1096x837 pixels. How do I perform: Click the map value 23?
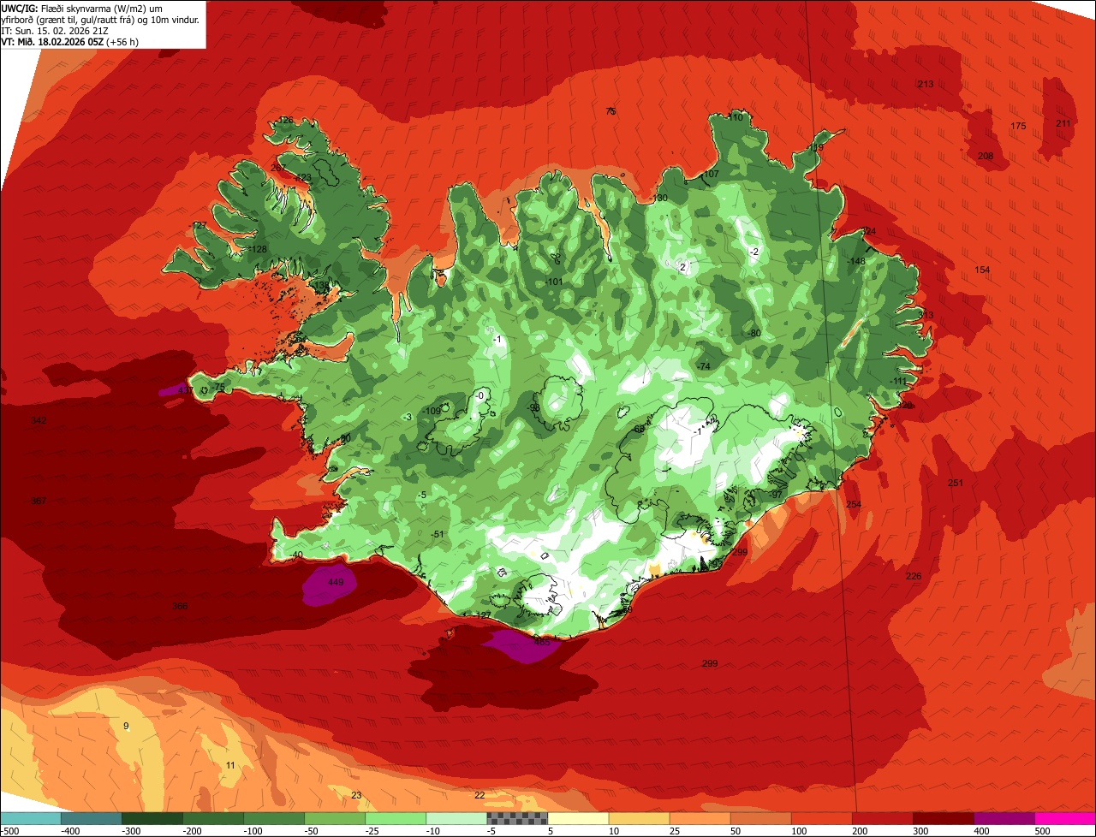pos(356,795)
